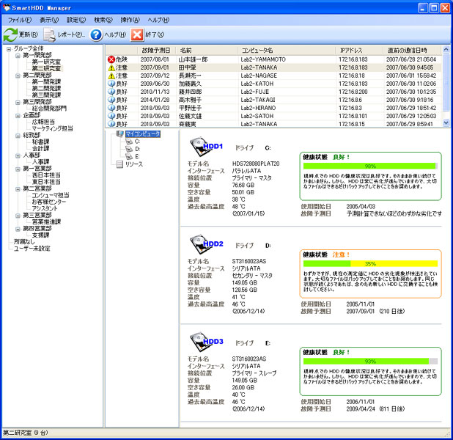Open the ヘルプ(H) menu in menu bar
453x440 pixels.
[x=158, y=20]
